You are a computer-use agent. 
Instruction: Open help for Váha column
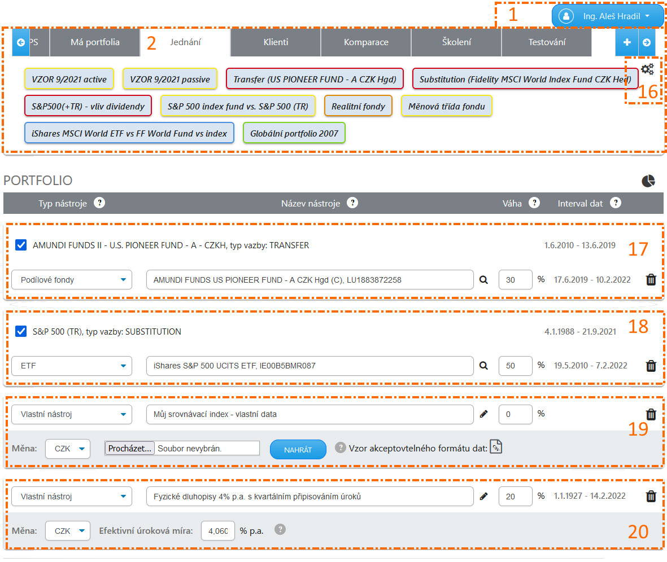coord(534,203)
